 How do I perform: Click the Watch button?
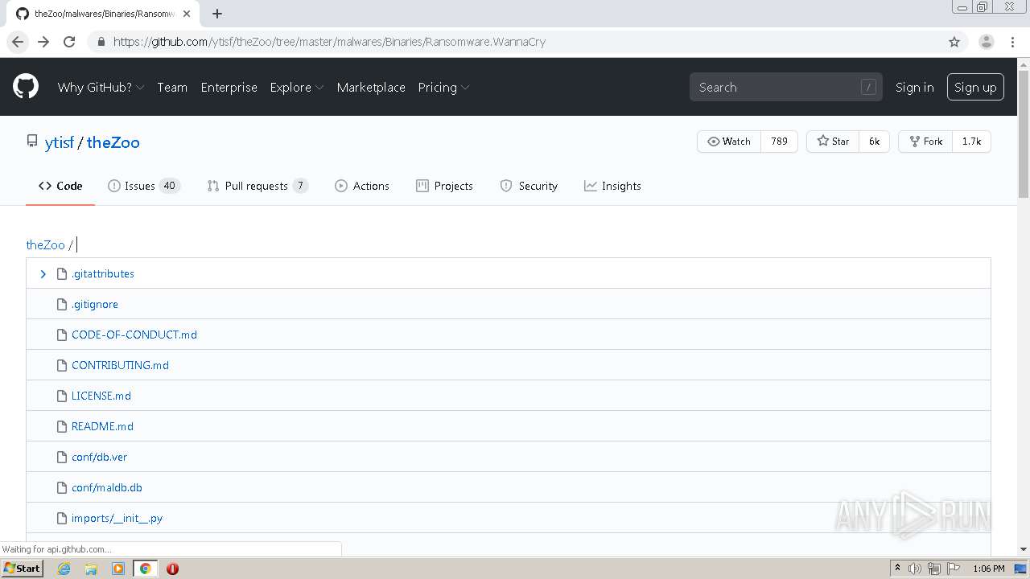tap(729, 141)
